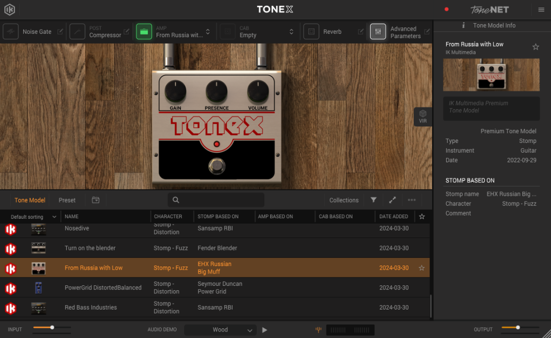Viewport: 551px width, 338px height.
Task: Click the INPUT level slider handle
Action: point(52,327)
